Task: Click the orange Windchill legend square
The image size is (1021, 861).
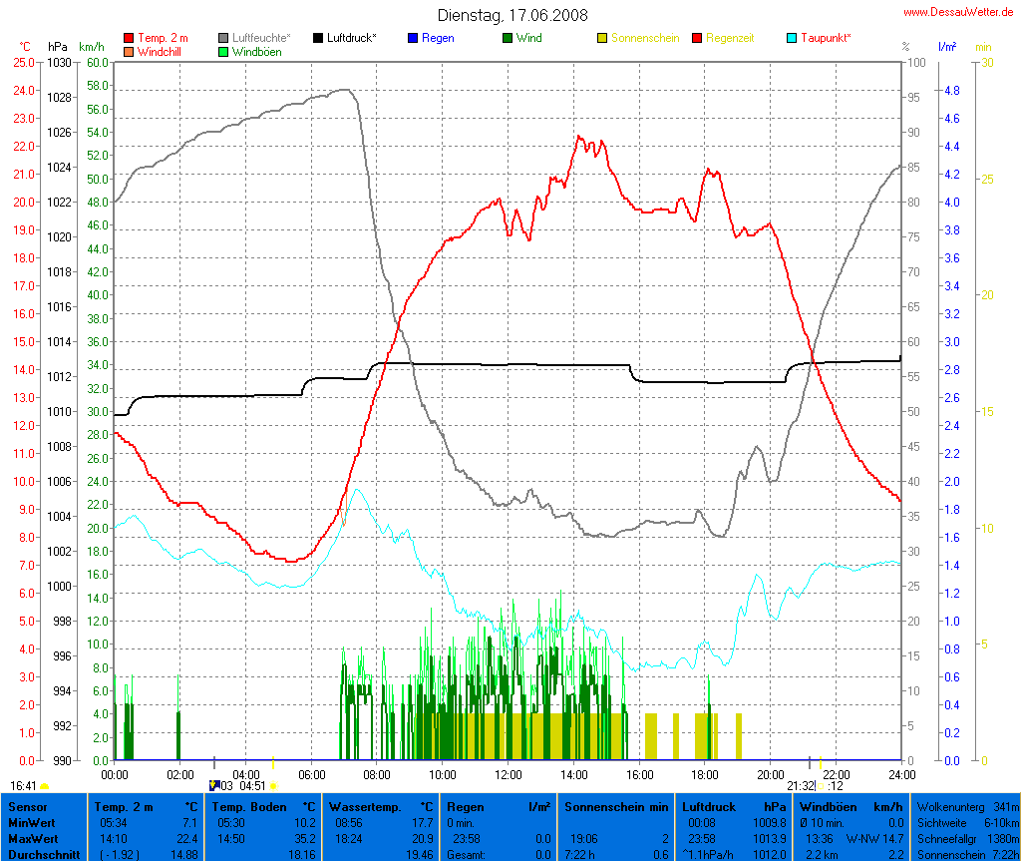Action: click(x=129, y=51)
